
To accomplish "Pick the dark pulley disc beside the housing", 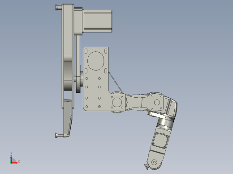I will [x=78, y=79].
